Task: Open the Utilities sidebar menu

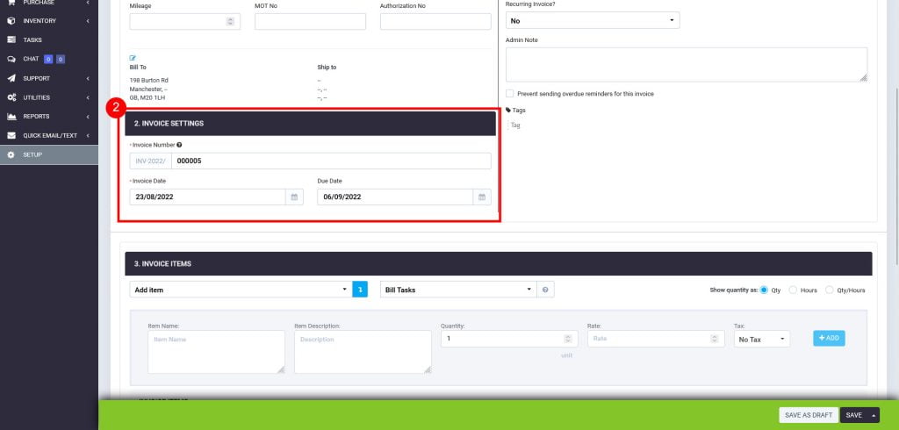Action: tap(49, 97)
